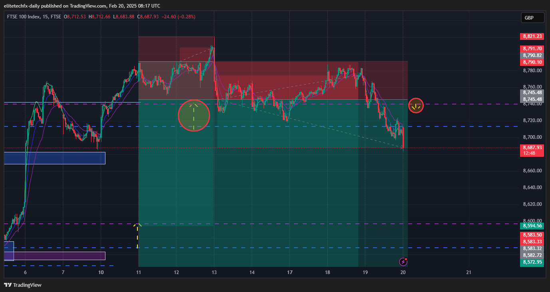Image resolution: width=550 pixels, height=292 pixels.
Task: Click the low value L8,683.88
Action: 124,17
